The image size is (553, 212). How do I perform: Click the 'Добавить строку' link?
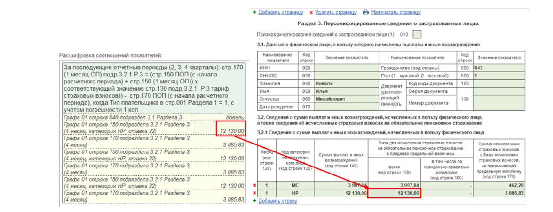coord(278,201)
